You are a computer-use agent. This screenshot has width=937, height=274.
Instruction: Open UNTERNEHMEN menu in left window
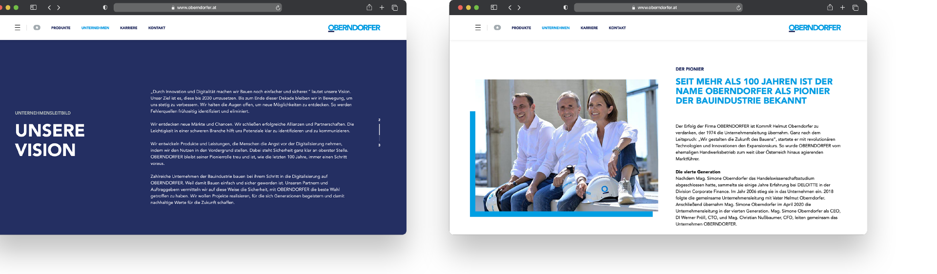(x=95, y=28)
